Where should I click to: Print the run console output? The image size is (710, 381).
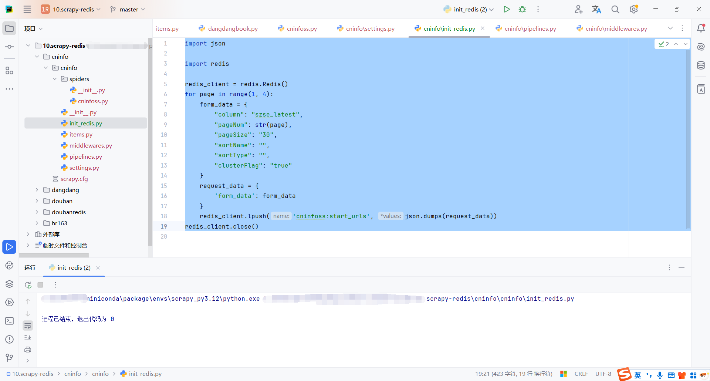tap(28, 350)
